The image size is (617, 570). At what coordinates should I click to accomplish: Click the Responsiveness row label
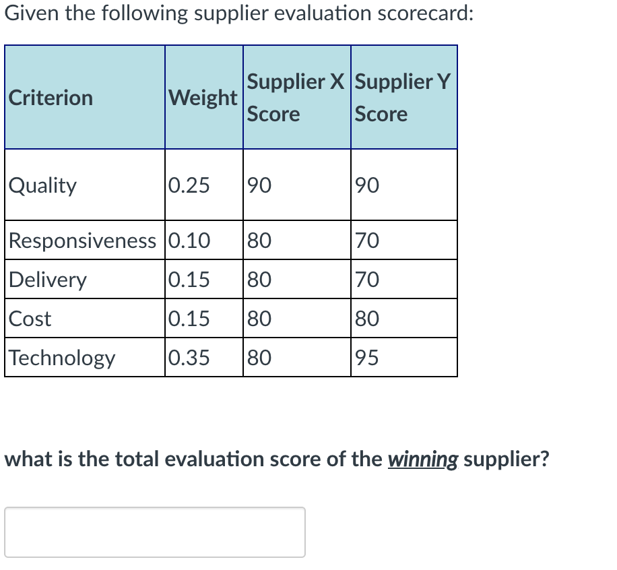(83, 240)
